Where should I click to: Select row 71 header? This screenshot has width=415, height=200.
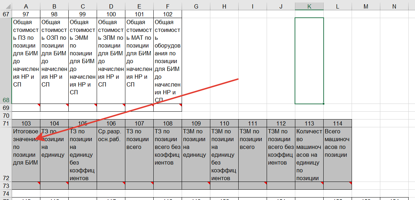pos(6,123)
